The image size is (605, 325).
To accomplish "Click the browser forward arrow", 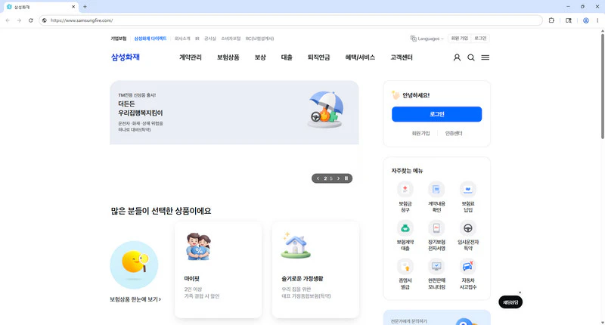I will pyautogui.click(x=19, y=20).
